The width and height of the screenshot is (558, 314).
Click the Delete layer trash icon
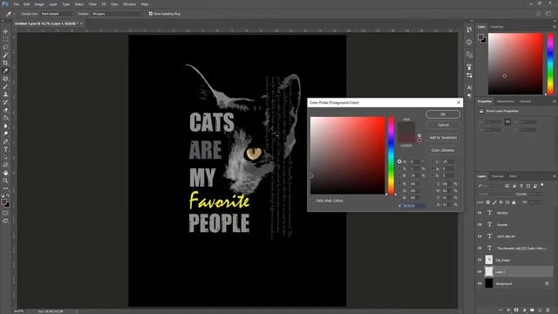click(x=548, y=311)
